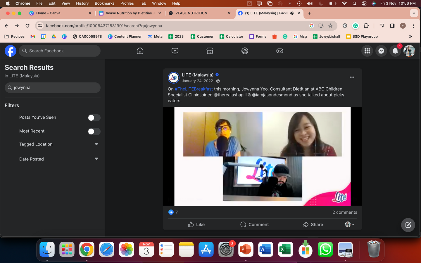Click the new message compose icon
421x263 pixels.
[x=408, y=225]
